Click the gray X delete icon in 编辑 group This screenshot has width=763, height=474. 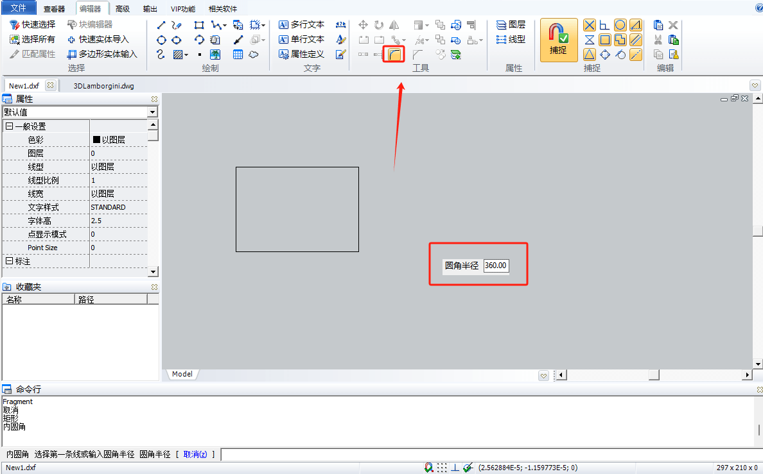[x=674, y=25]
